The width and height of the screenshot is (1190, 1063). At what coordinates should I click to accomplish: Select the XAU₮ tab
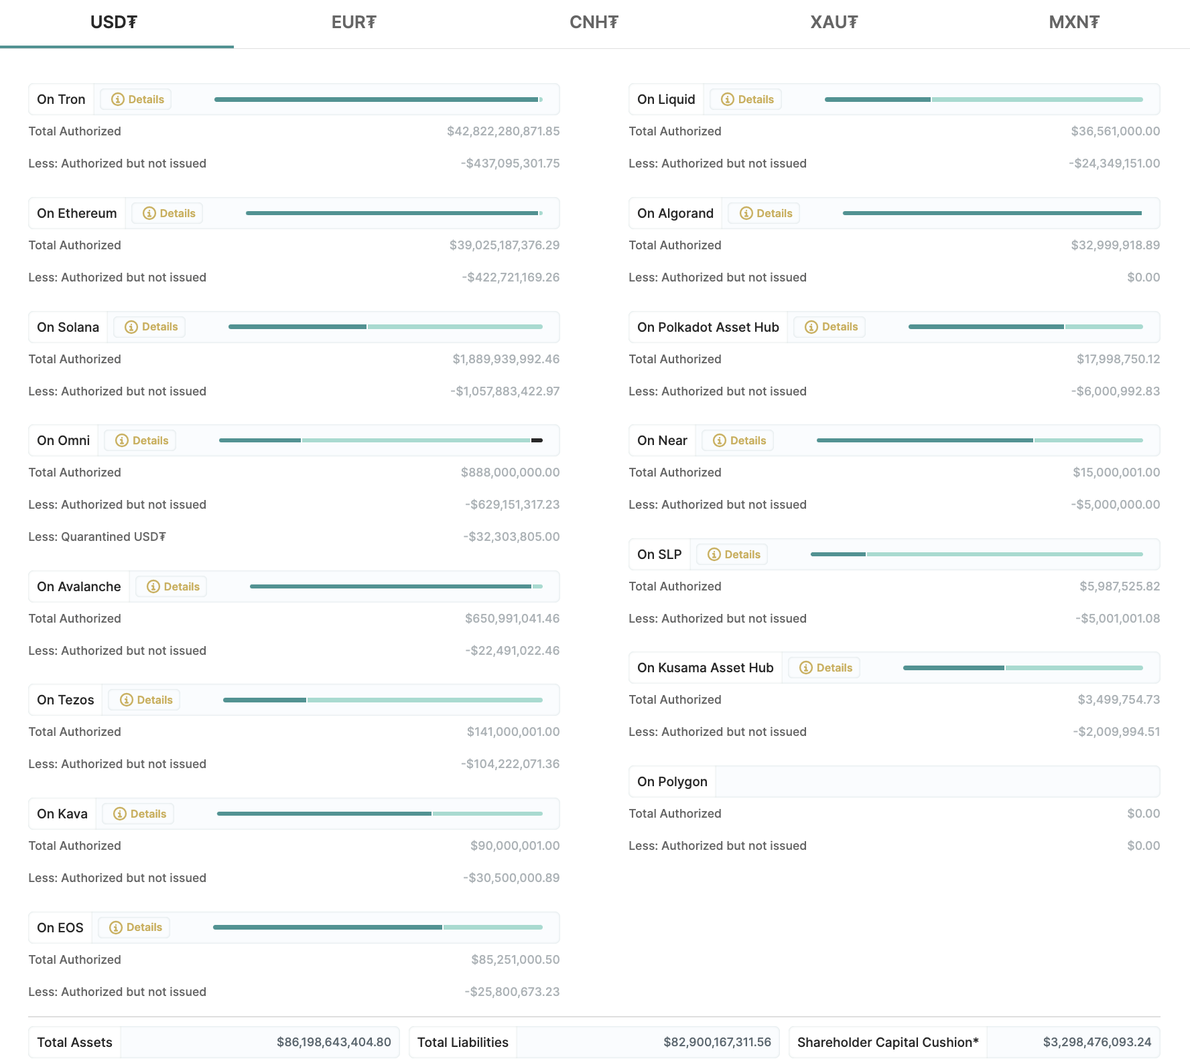[x=834, y=22]
